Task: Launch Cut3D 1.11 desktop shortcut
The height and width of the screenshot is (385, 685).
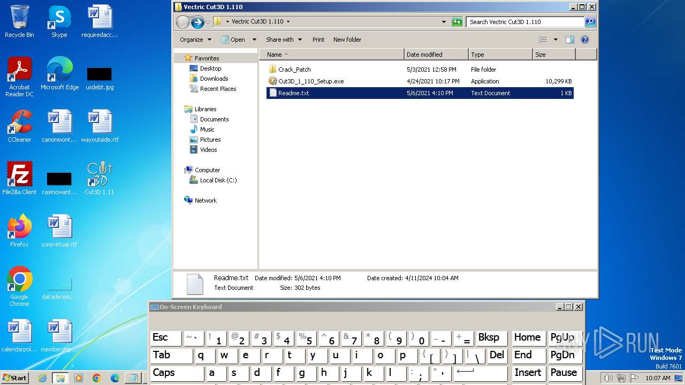Action: point(100,179)
